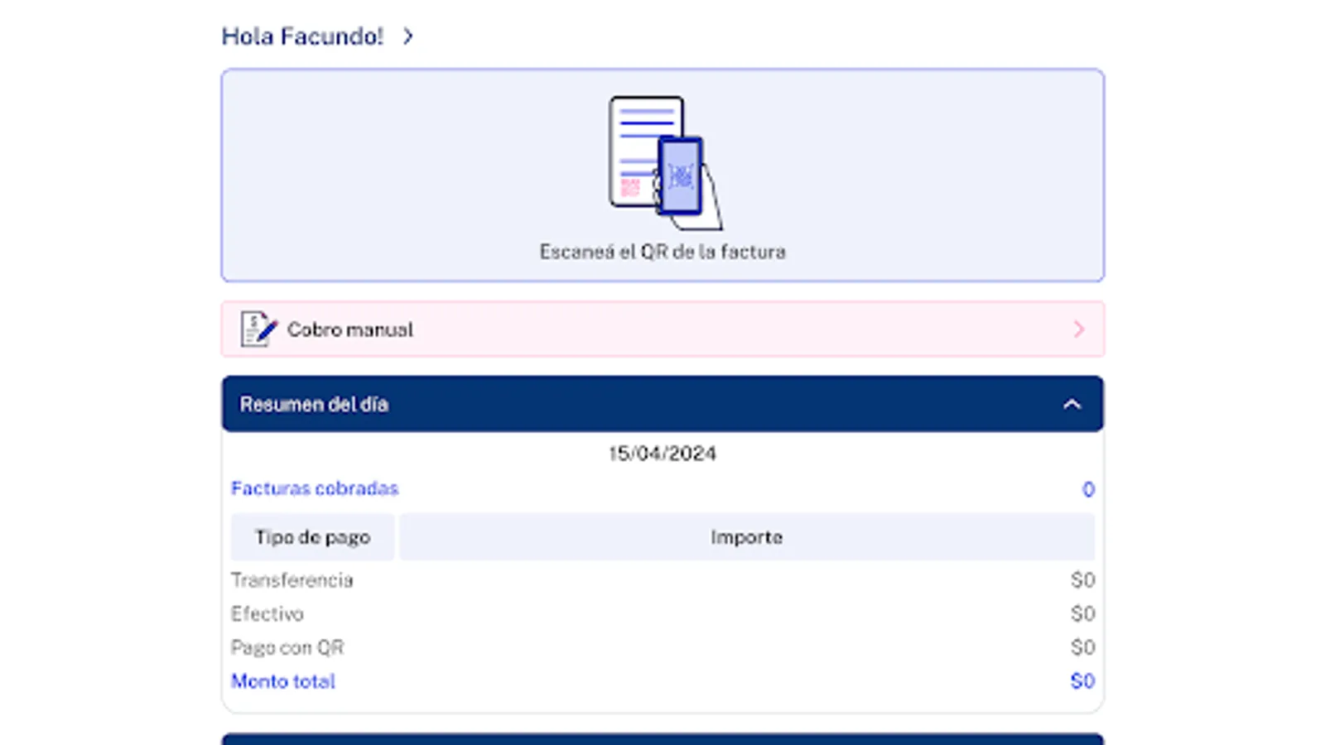The image size is (1325, 745).
Task: Collapse the Resumen del día section
Action: 1072,404
